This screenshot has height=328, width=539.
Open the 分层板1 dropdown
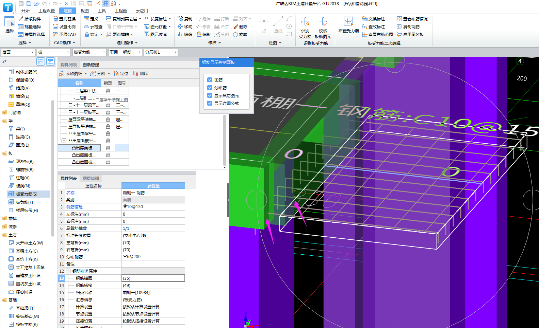[x=161, y=52]
